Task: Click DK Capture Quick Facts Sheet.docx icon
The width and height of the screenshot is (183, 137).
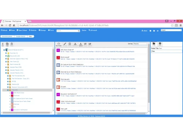Action: click(x=58, y=65)
